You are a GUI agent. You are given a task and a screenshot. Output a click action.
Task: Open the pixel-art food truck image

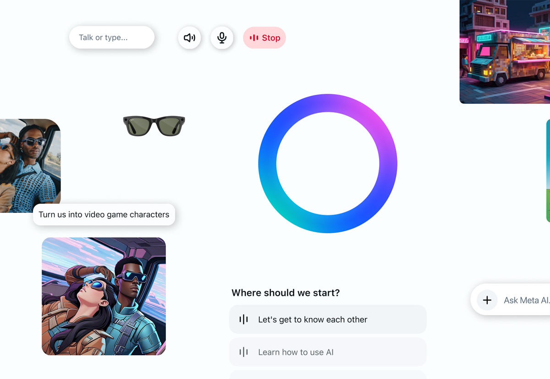pyautogui.click(x=505, y=51)
